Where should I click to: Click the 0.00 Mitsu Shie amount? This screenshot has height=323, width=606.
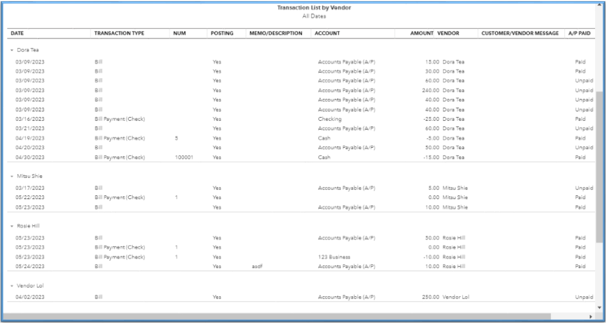click(x=434, y=197)
